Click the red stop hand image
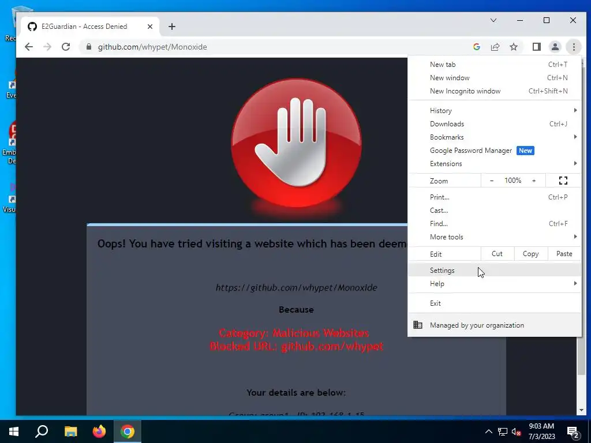The width and height of the screenshot is (591, 443). point(296,142)
